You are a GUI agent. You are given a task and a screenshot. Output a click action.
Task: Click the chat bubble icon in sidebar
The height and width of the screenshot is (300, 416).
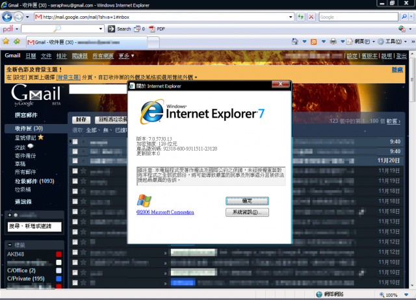31,146
